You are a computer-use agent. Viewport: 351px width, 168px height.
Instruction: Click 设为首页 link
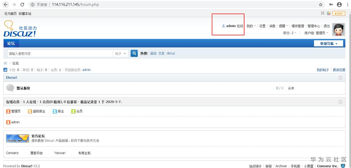click(x=10, y=14)
